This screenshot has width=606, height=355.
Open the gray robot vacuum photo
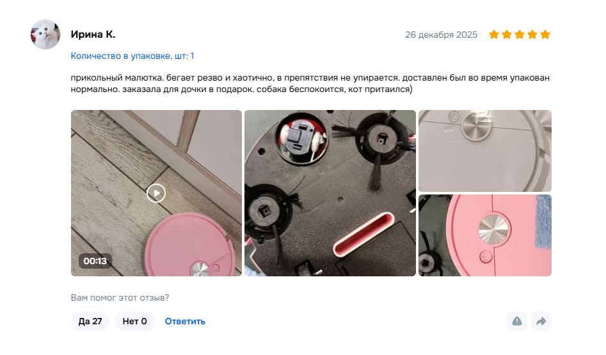point(485,151)
